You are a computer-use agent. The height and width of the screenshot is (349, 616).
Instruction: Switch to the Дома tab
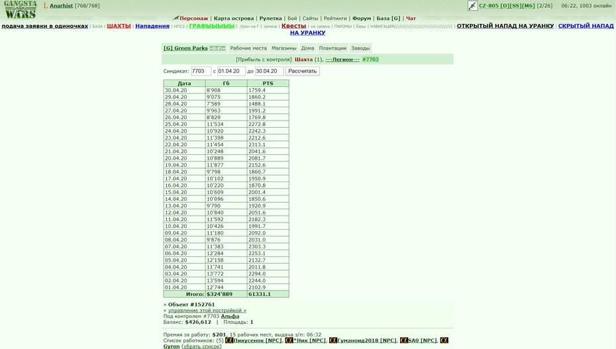[x=307, y=48]
